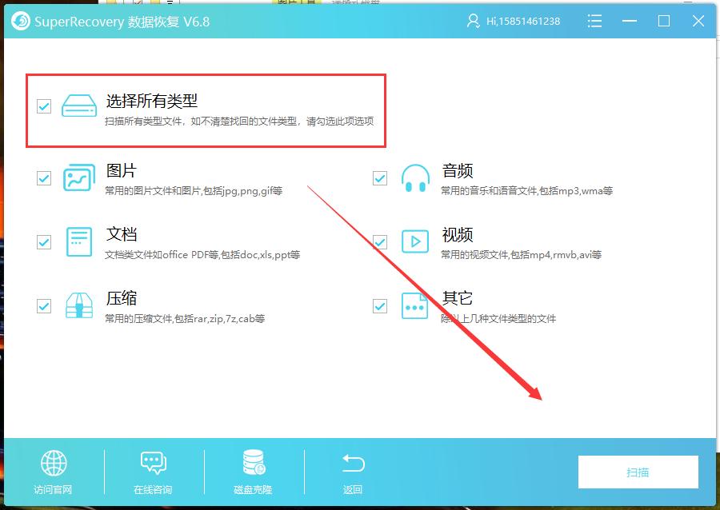Uncheck the 选择所有类型 checkbox
The height and width of the screenshot is (510, 720).
pyautogui.click(x=43, y=105)
